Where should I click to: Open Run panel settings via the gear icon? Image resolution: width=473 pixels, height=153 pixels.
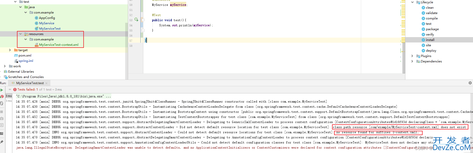(470, 83)
